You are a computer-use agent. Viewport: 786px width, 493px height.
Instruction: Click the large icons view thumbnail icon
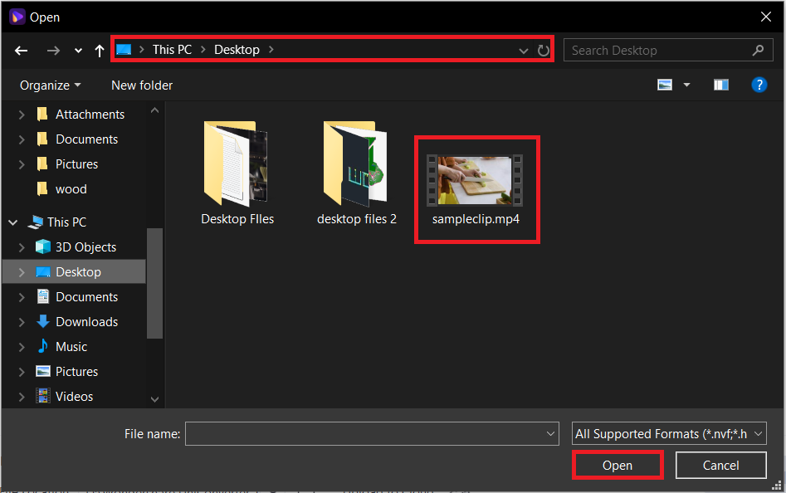[664, 84]
